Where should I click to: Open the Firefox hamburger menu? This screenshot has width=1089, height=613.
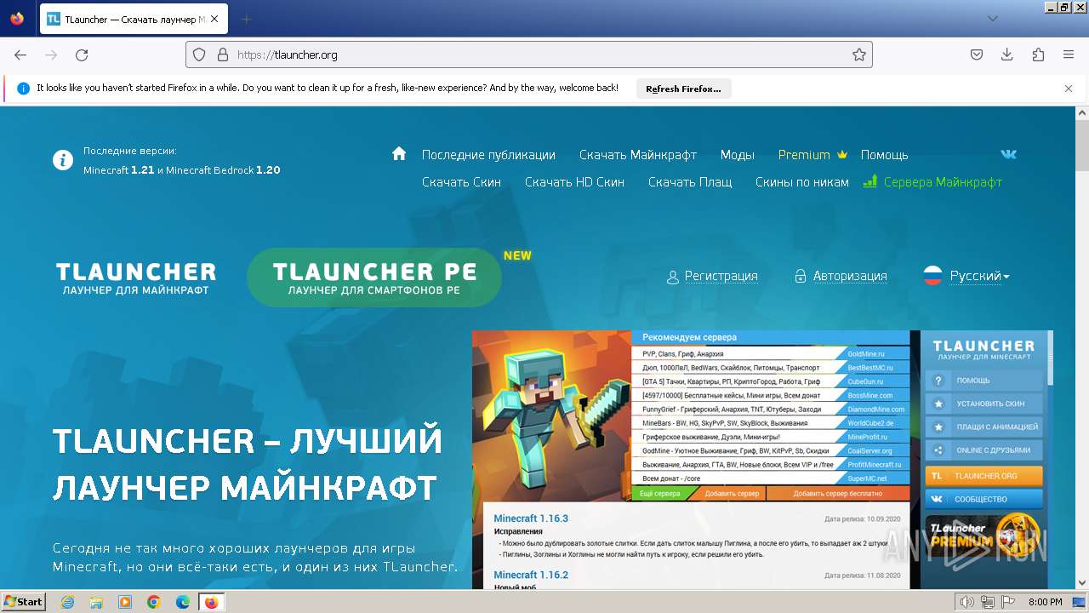[x=1069, y=54]
